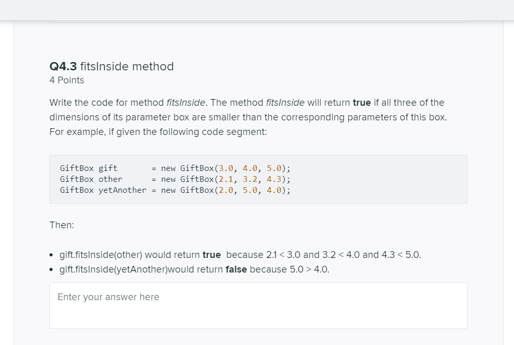The width and height of the screenshot is (514, 345).
Task: Click the 'GiftBox other' code line
Action: coord(175,179)
